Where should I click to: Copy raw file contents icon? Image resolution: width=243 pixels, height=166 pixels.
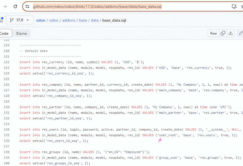point(223,33)
